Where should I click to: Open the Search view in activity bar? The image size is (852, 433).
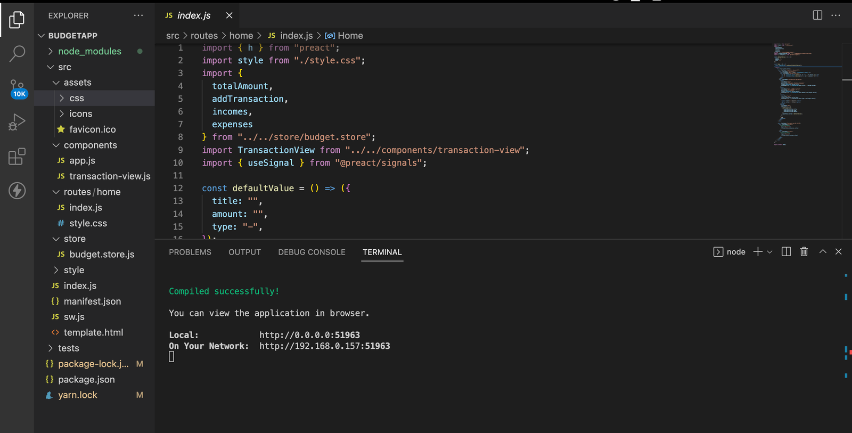pos(17,53)
